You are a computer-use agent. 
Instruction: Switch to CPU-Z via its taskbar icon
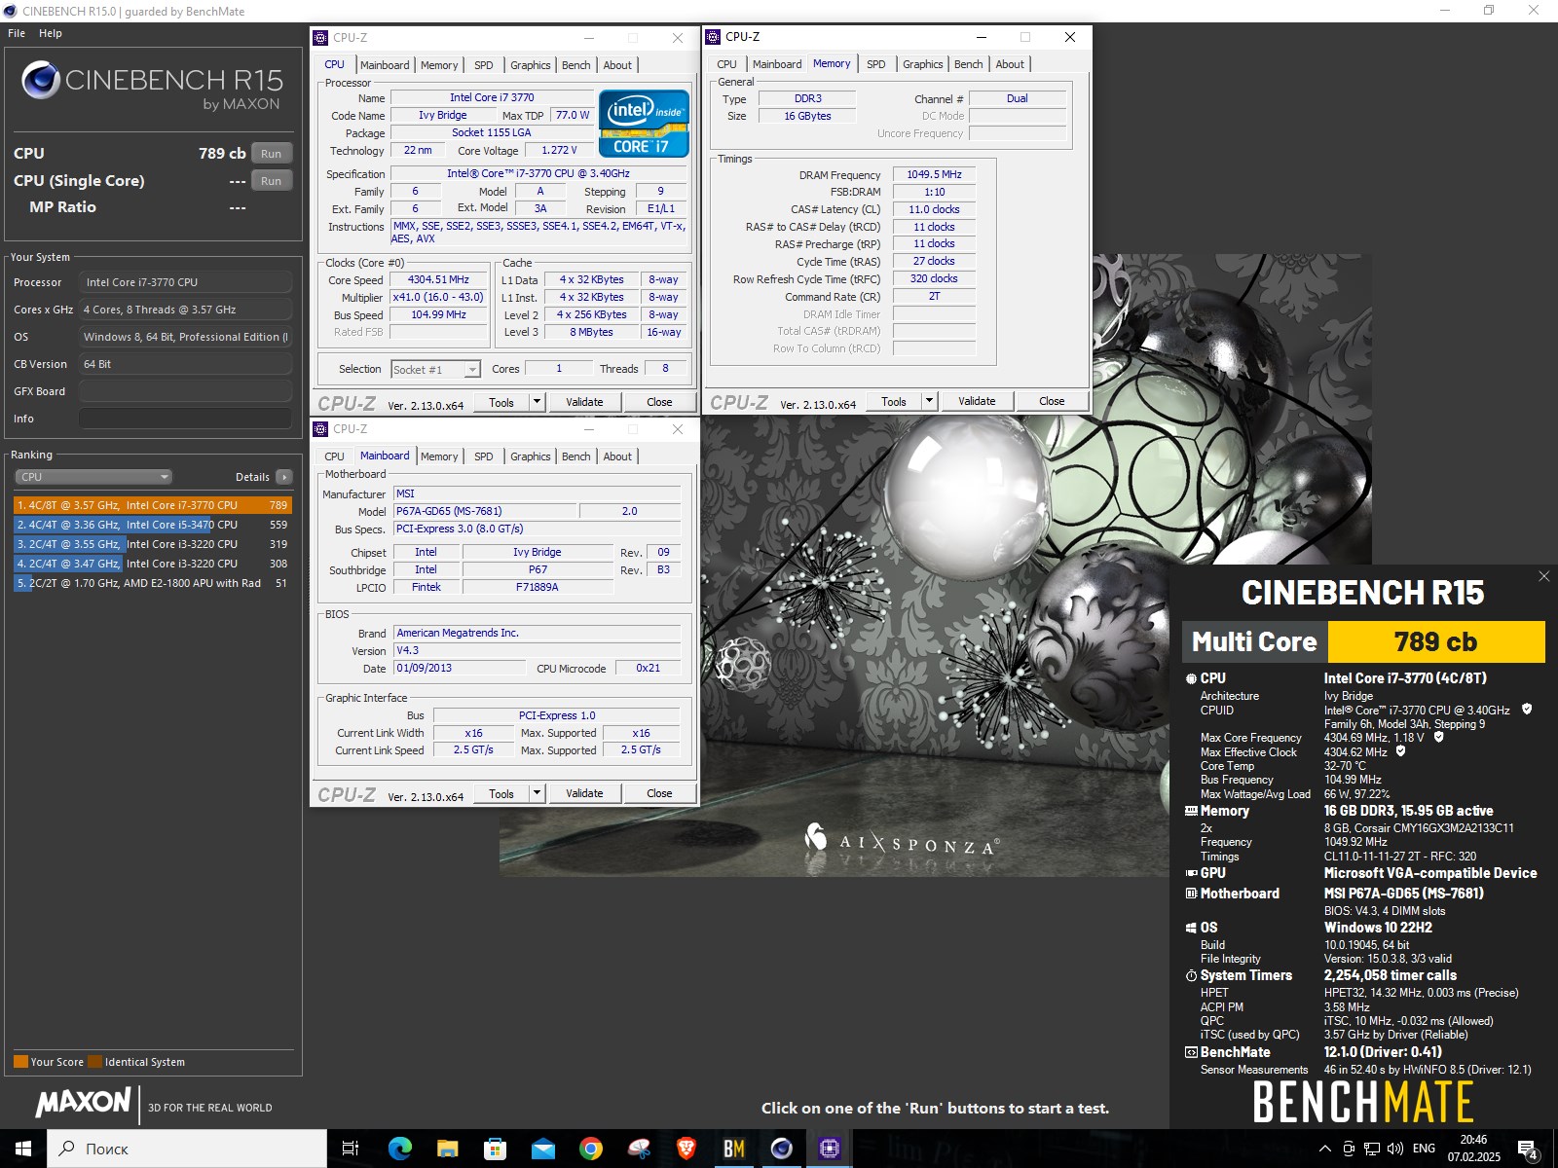point(829,1149)
